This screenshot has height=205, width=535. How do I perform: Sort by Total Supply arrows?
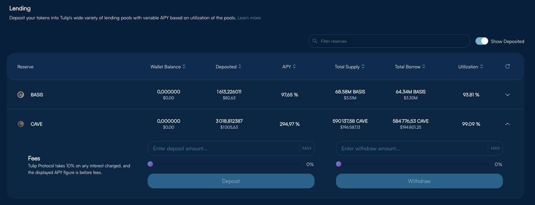point(363,67)
